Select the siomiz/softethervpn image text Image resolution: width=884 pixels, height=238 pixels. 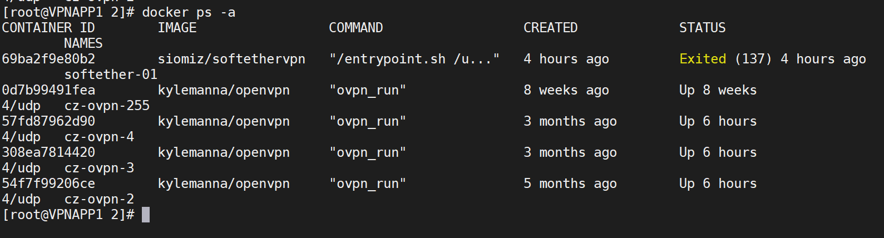(x=231, y=59)
